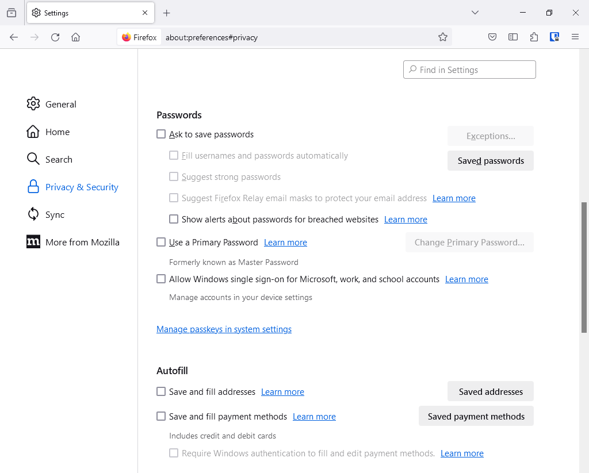
Task: Expand the list all tabs chevron
Action: coord(475,13)
